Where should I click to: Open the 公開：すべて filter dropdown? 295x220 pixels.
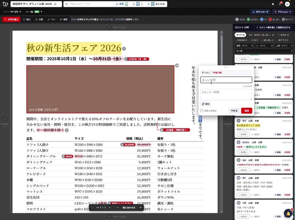pyautogui.click(x=284, y=46)
